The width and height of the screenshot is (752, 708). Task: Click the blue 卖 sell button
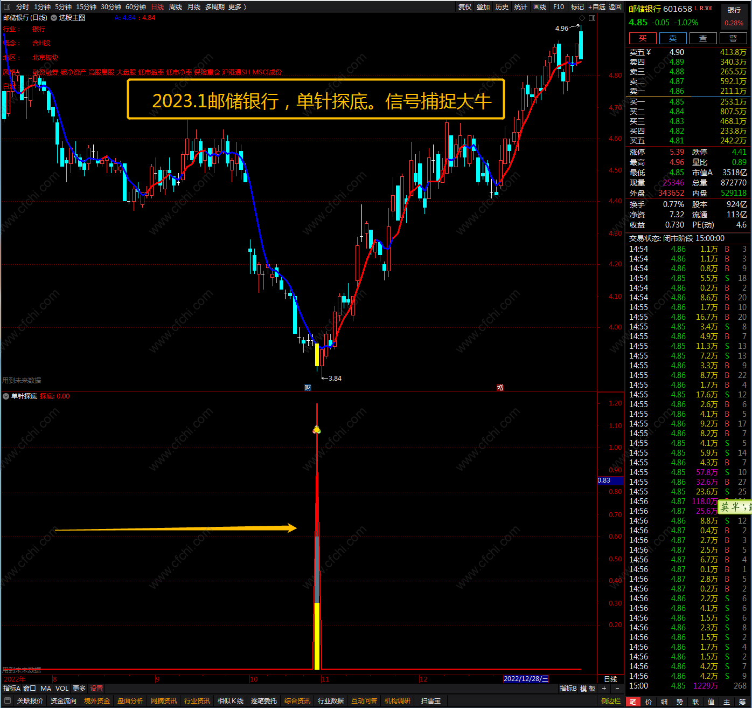673,38
